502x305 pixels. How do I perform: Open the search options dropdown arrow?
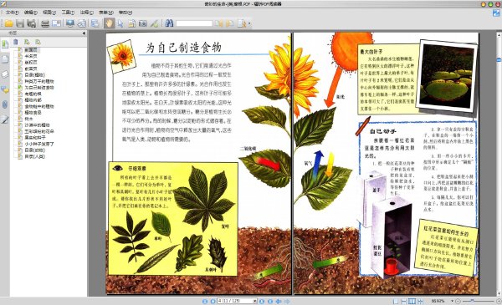(249, 23)
